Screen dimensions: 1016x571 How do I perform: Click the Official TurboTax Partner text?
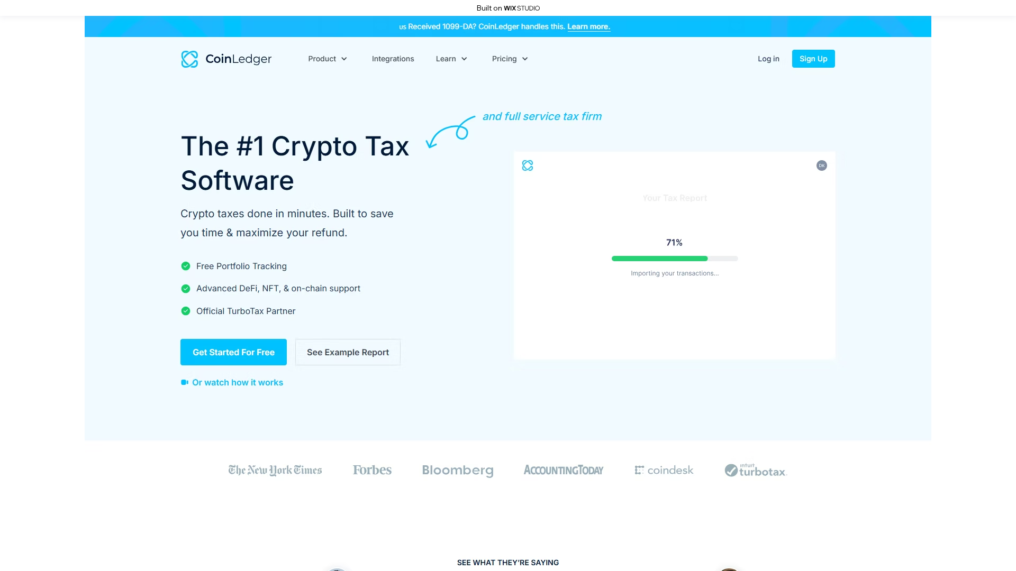coord(246,311)
